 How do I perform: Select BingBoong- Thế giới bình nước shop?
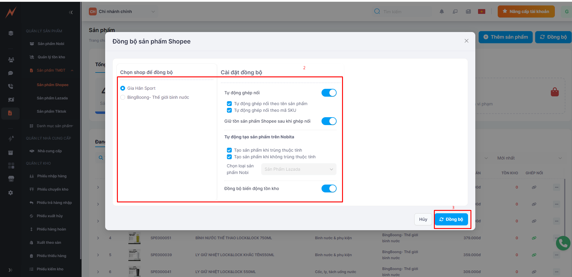123,97
